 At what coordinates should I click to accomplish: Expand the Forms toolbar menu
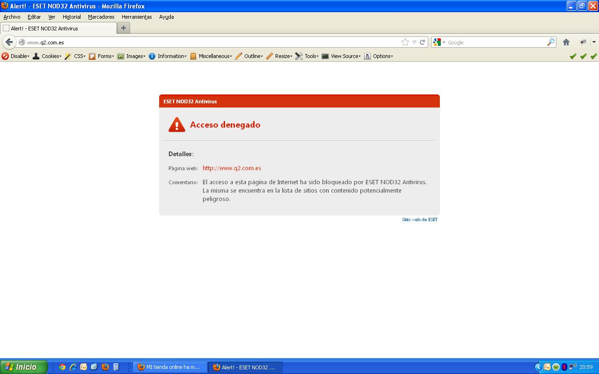102,56
